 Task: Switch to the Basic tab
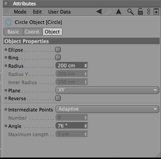13,32
